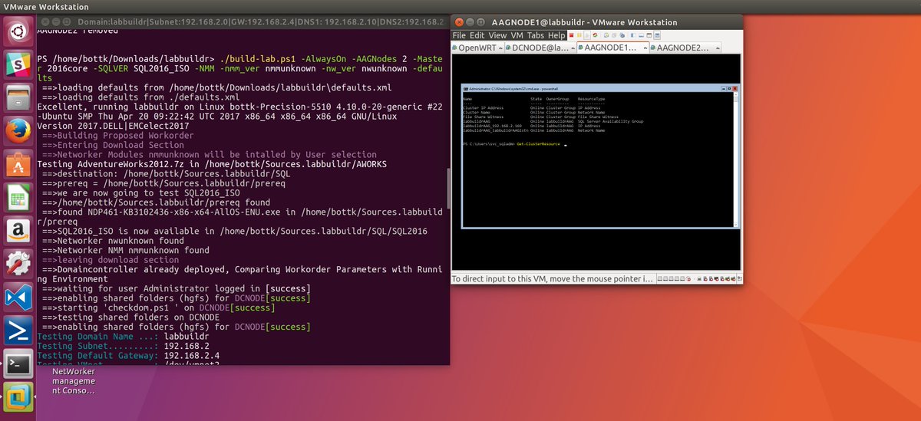
Task: Open the Amazon launcher icon
Action: (x=18, y=231)
